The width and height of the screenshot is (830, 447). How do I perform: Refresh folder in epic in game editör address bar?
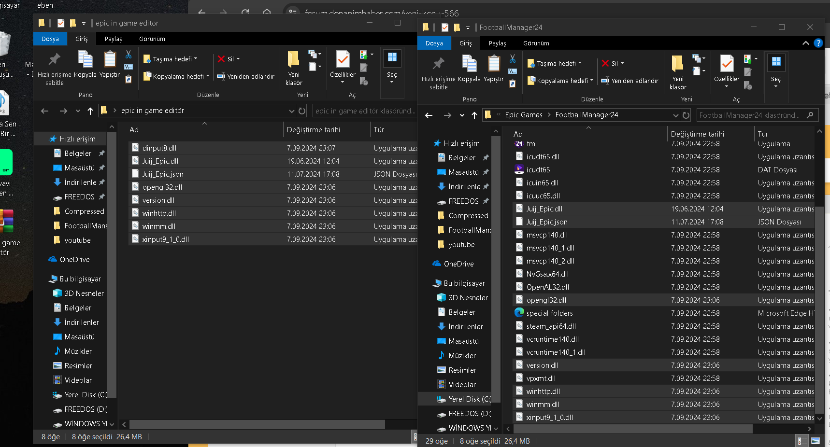[302, 111]
